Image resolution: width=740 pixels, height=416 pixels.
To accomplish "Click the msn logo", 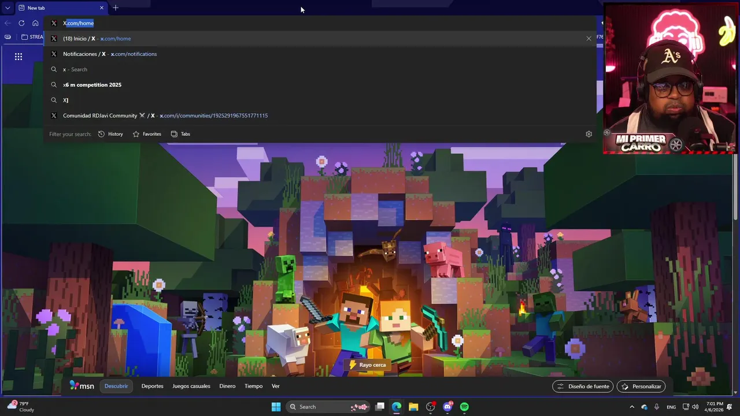I will 82,386.
